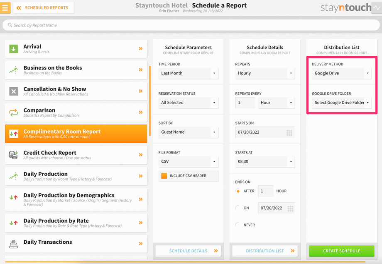The width and height of the screenshot is (382, 264).
Task: Select the Cancellation & No Show report
Action: pos(76,91)
